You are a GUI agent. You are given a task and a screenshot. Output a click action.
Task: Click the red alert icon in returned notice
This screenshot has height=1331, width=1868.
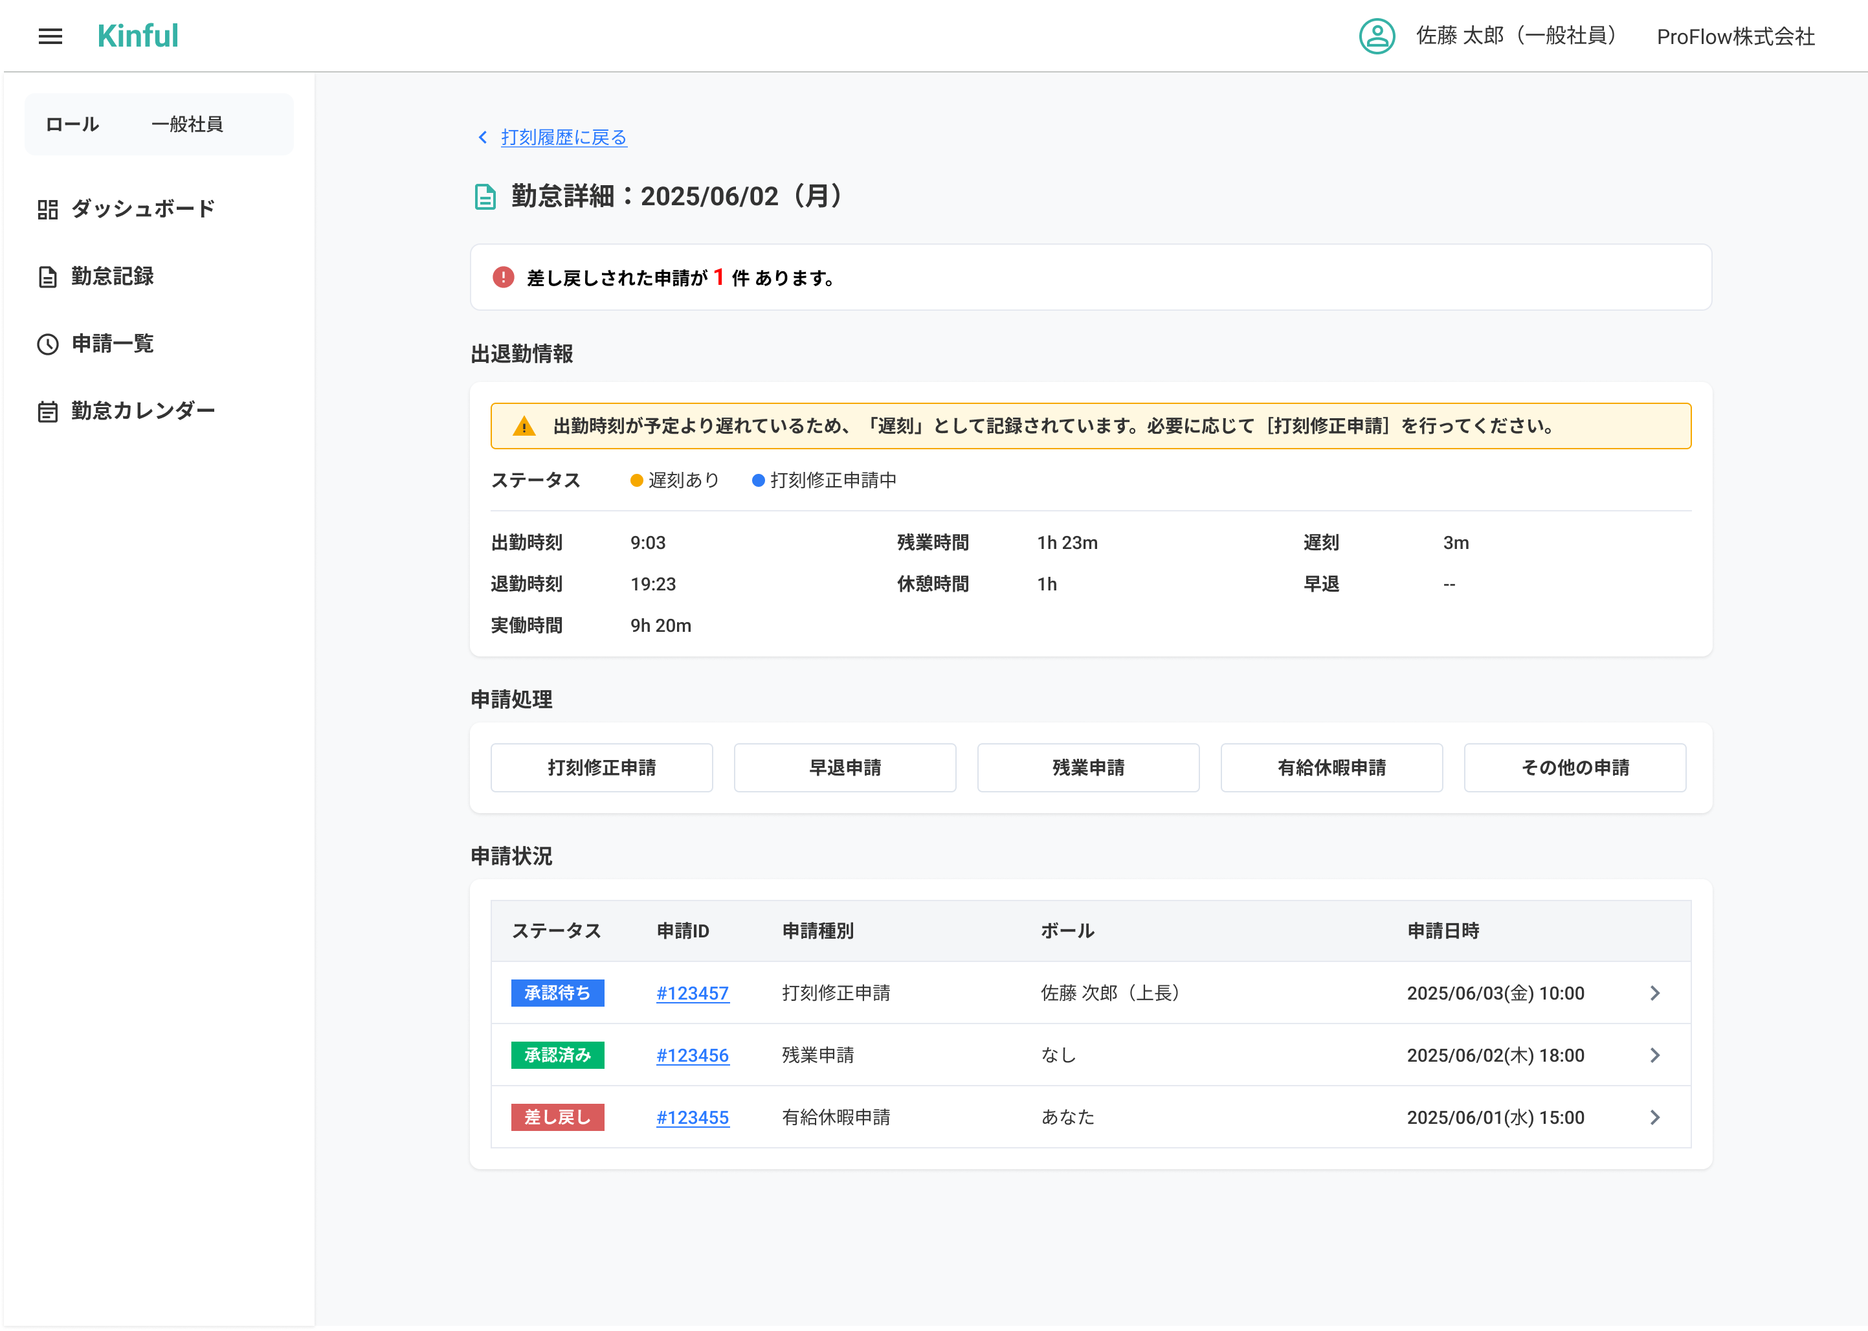[503, 278]
